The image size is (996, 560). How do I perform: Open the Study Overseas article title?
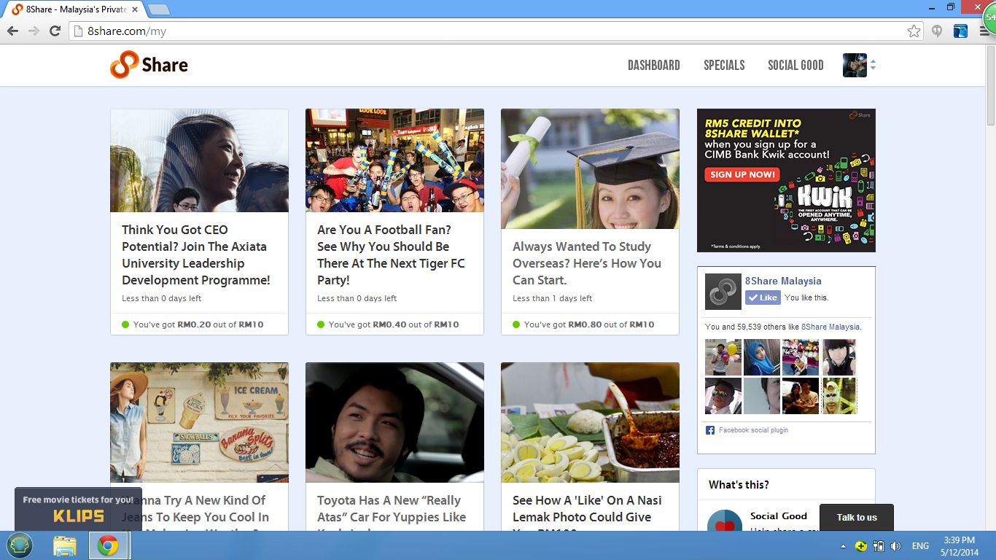point(587,263)
